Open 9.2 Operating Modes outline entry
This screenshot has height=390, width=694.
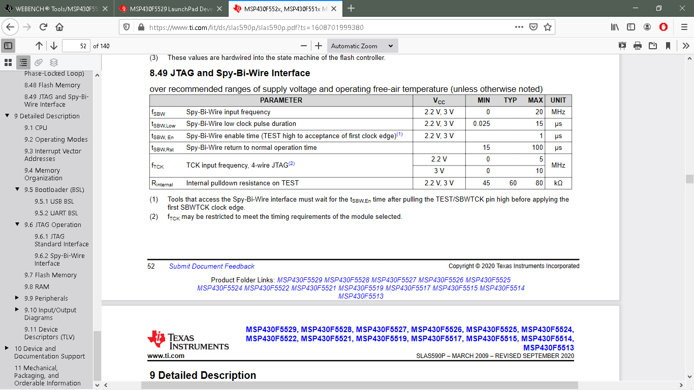56,140
